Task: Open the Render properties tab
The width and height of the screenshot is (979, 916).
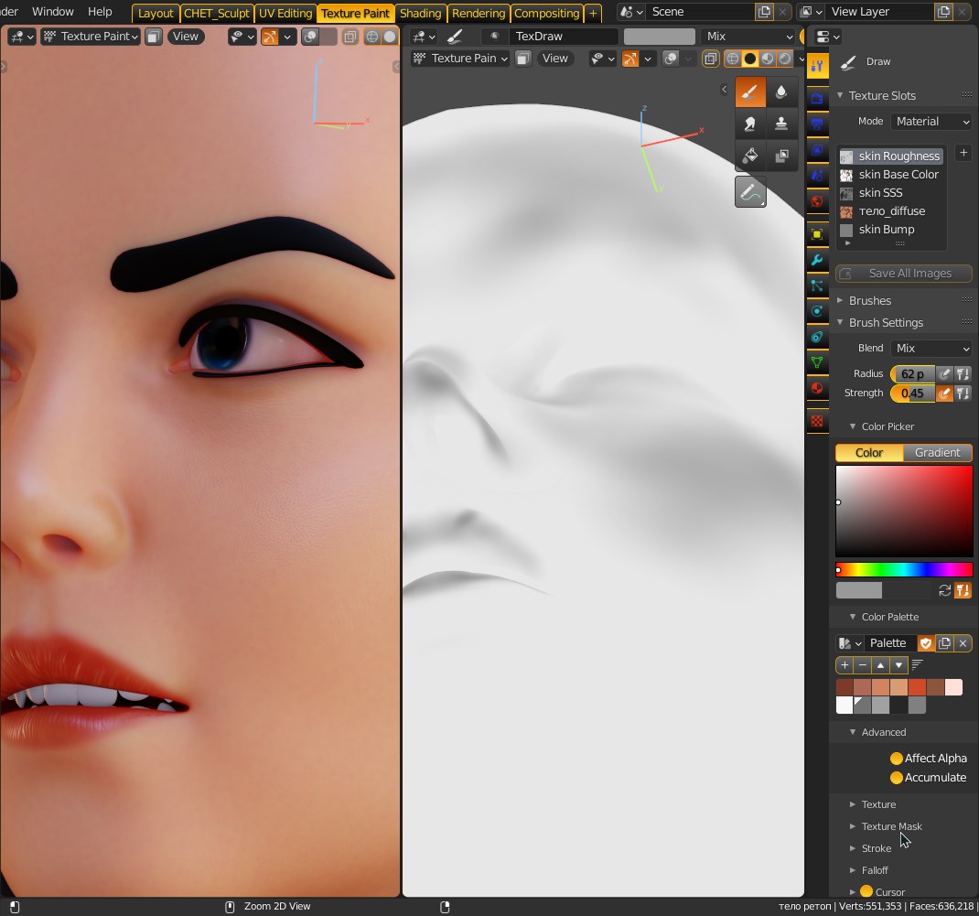Action: pos(817,99)
